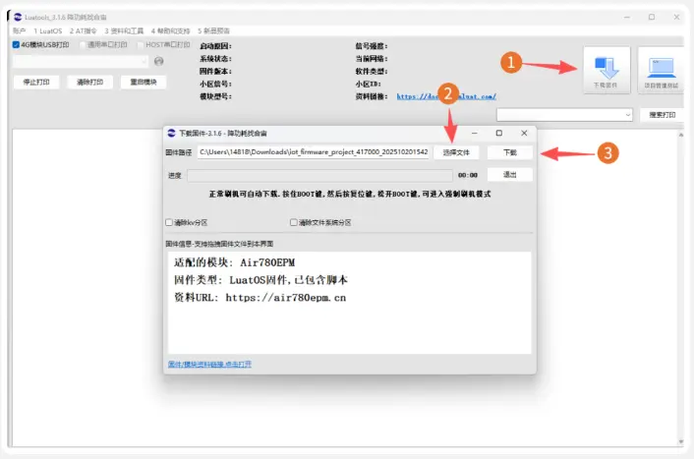Open the 5 新品预告 menu

[x=213, y=30]
